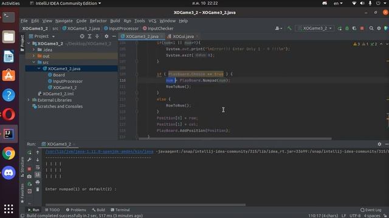
Task: Click the editor horizontal scrollbar
Action: tap(235, 139)
